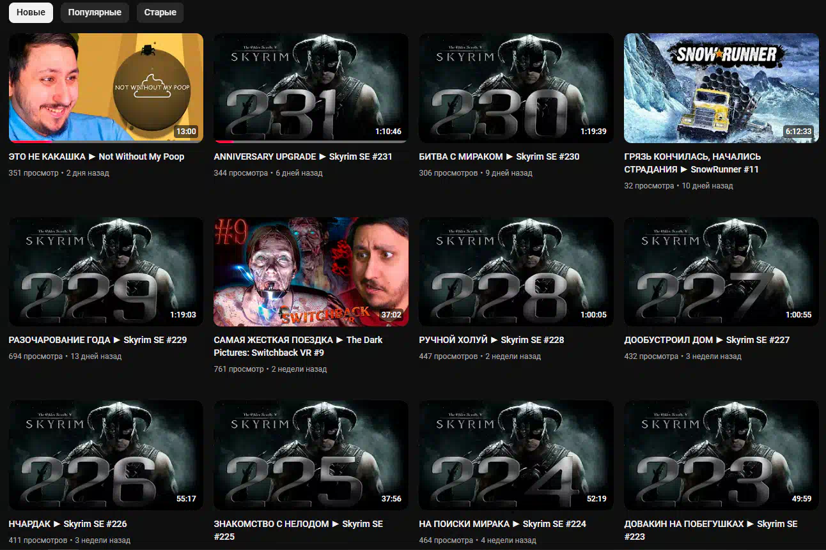Click the title ДООБУСТРОИЛ ДОМ ► Skyrim SE #227

707,340
